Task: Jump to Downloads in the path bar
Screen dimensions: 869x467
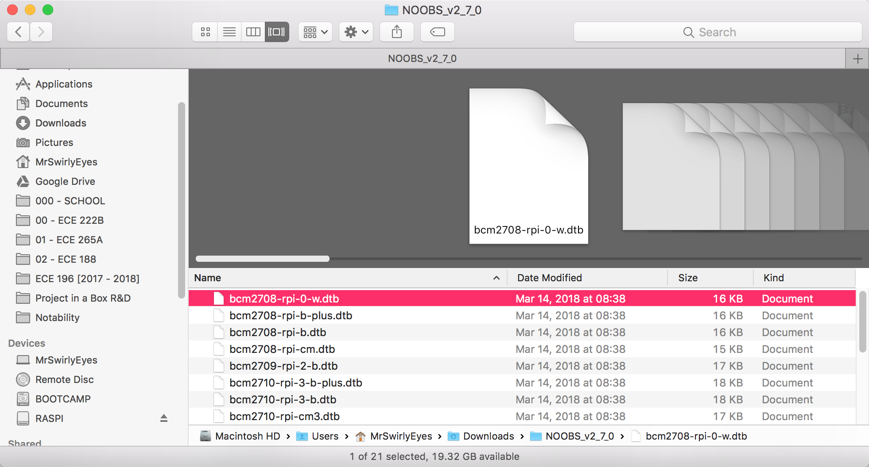Action: 488,436
